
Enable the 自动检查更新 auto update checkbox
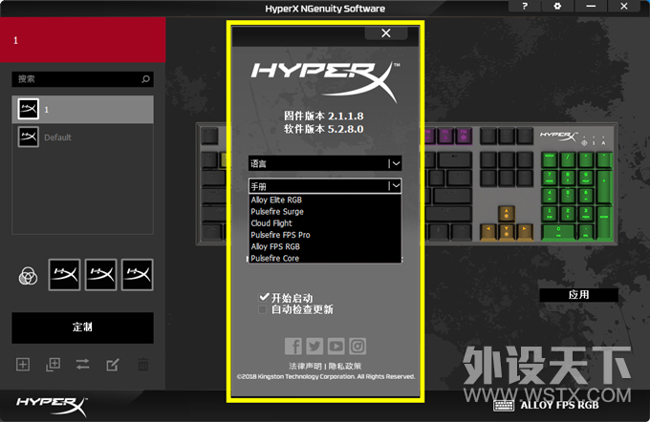coord(263,309)
